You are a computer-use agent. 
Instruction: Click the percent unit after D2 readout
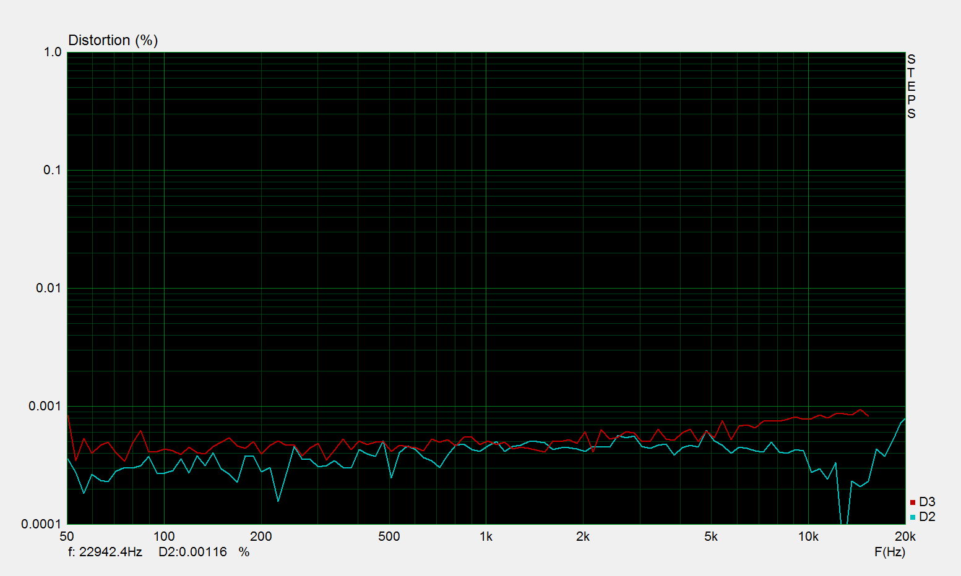click(244, 552)
